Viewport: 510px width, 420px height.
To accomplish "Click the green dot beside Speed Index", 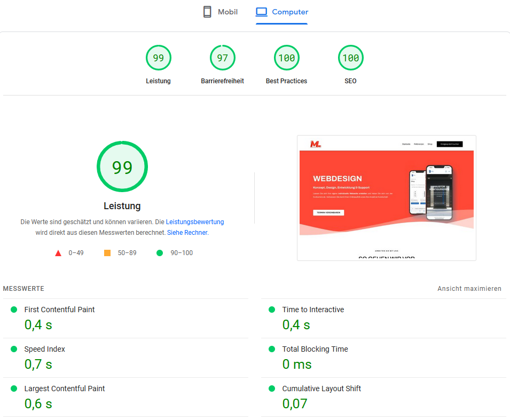I will 14,349.
